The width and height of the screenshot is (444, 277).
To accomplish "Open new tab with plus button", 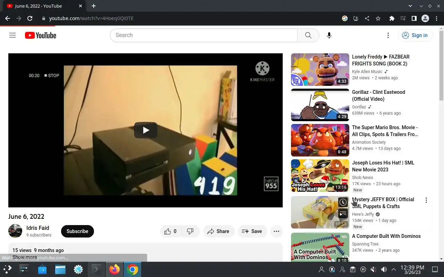I will [x=94, y=6].
